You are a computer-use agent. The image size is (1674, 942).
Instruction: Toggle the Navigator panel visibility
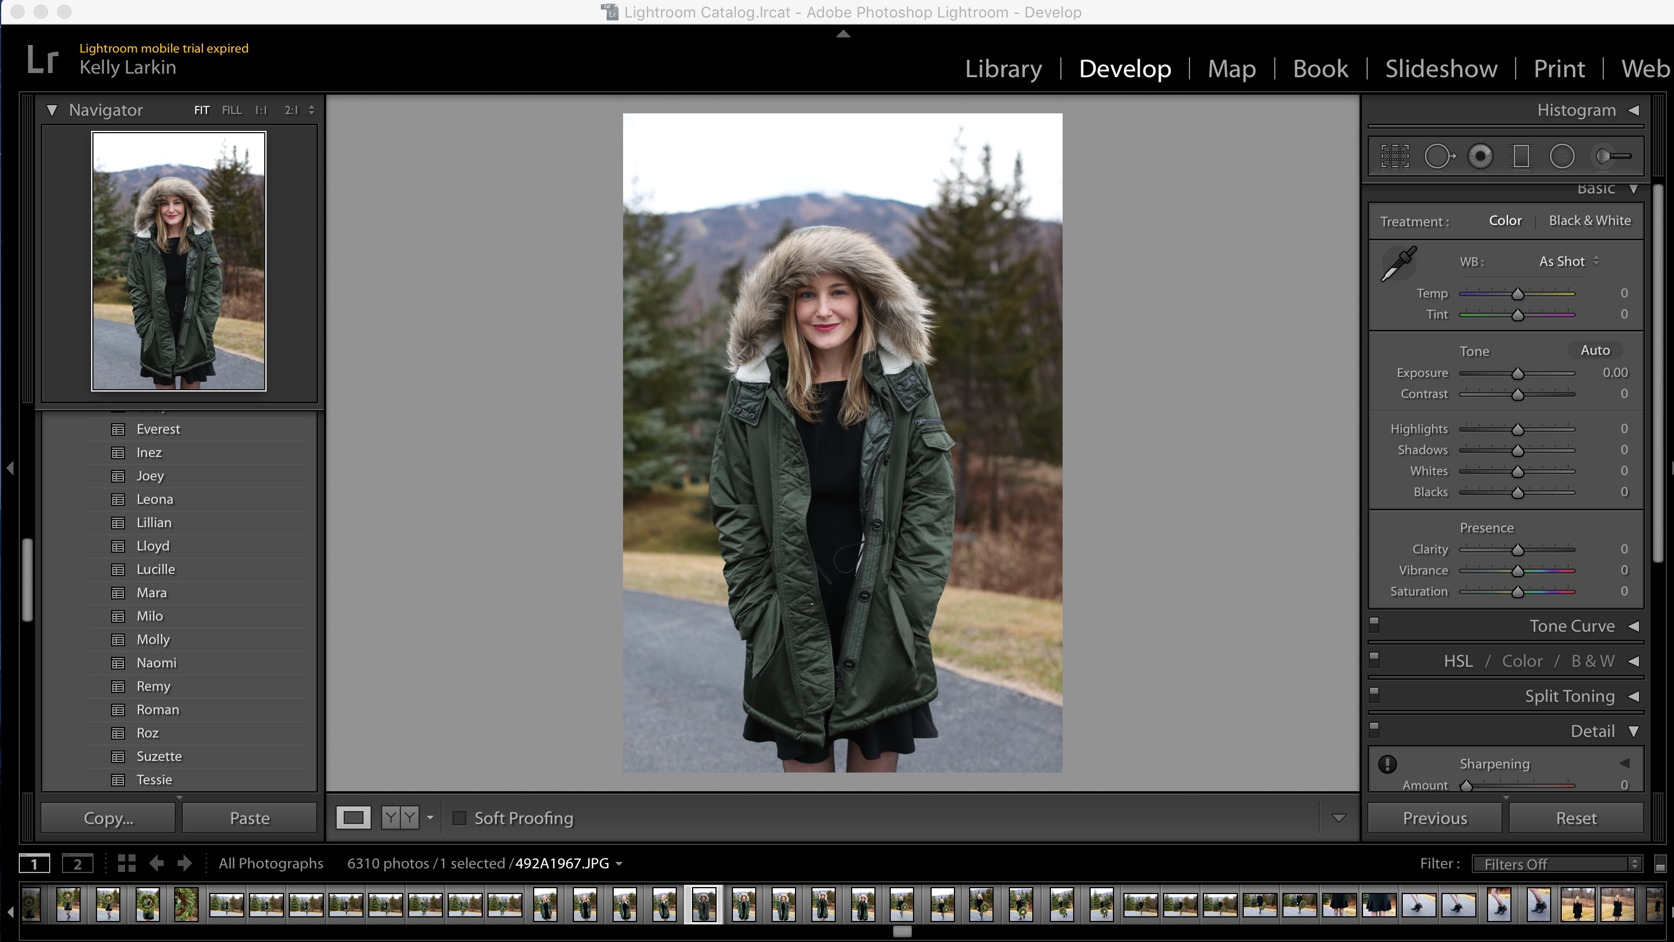coord(53,110)
